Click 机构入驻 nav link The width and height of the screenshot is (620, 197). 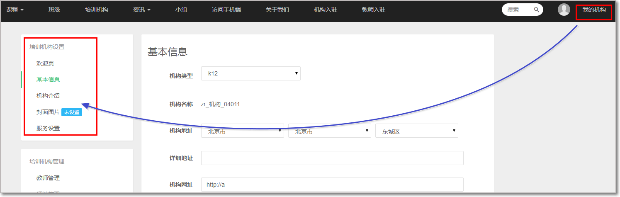pos(326,10)
